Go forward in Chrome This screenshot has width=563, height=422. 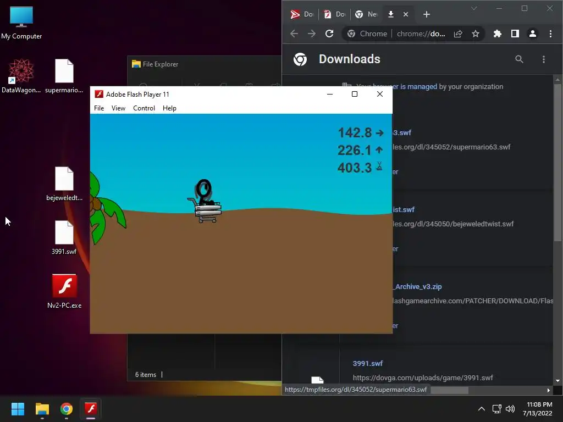[x=312, y=34]
